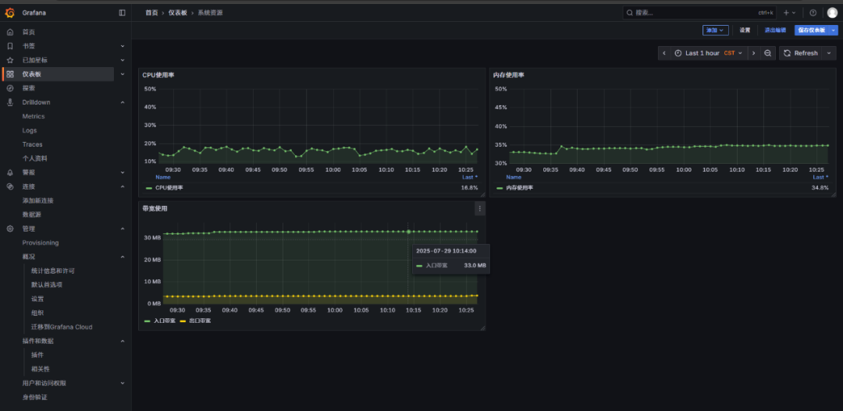Click the Refresh dashboard button
Viewport: 843px width, 411px height.
click(x=801, y=53)
